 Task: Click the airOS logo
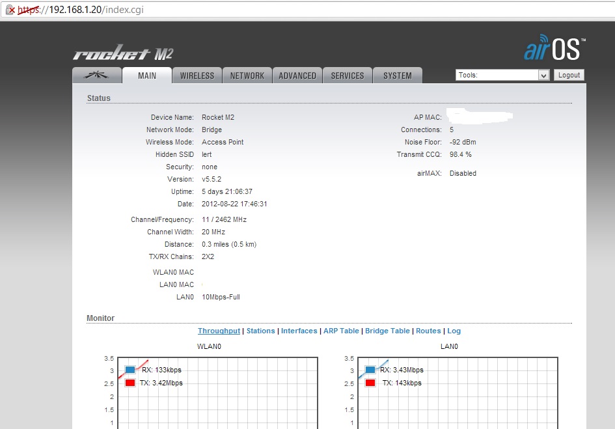554,48
